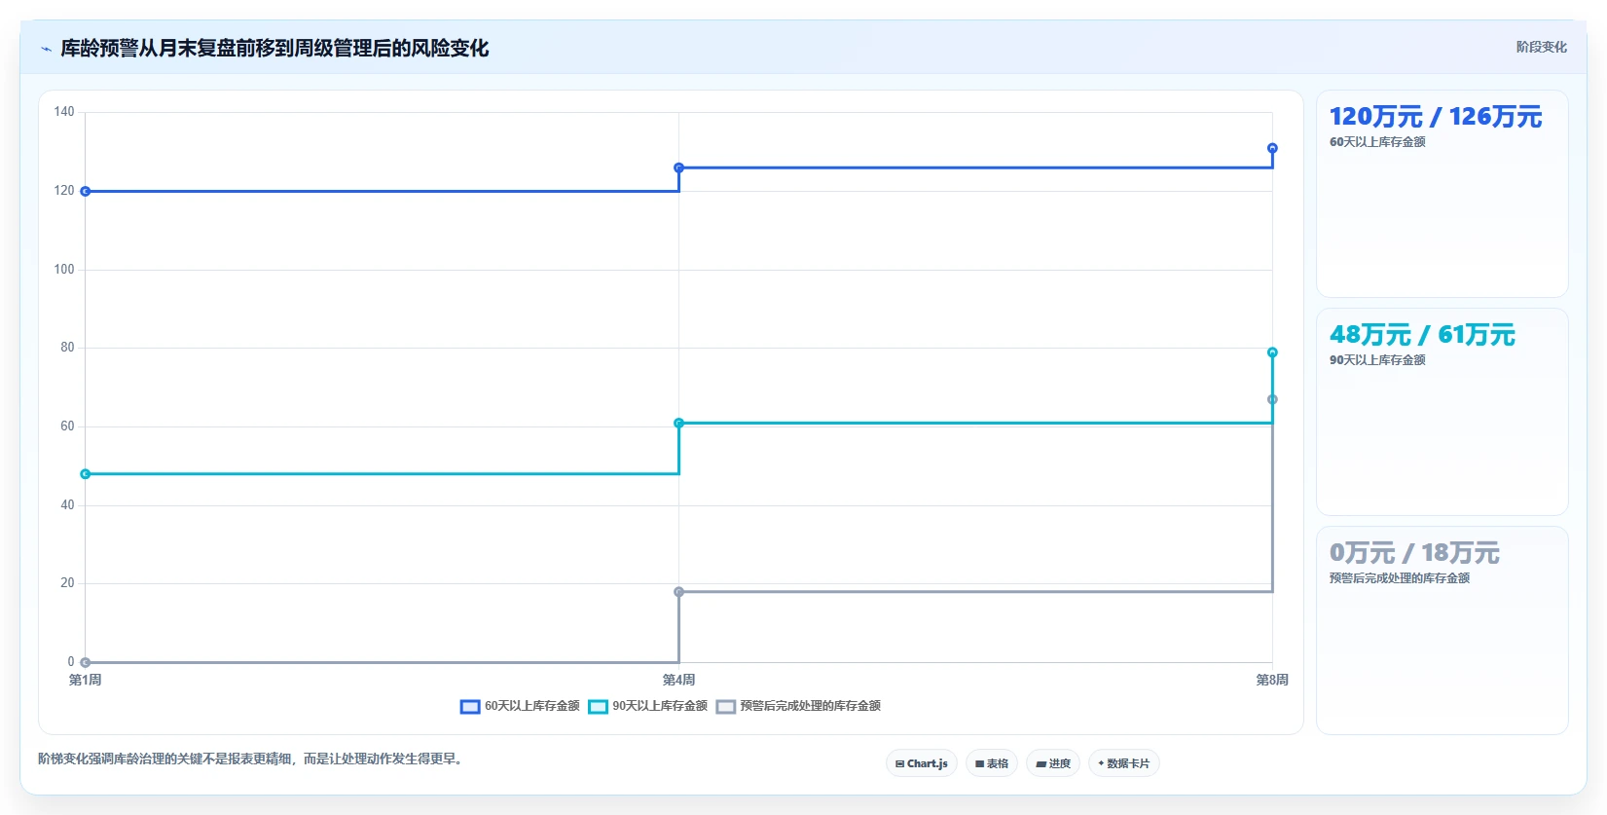
Task: Select the 第4周 cyan point at 61
Action: tap(678, 423)
